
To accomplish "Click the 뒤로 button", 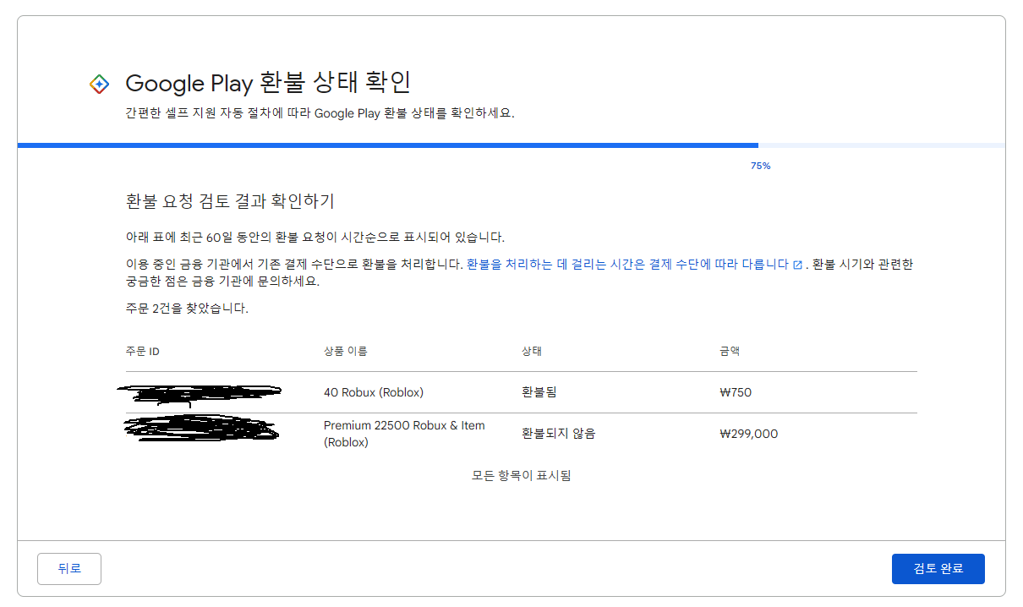I will coord(69,569).
